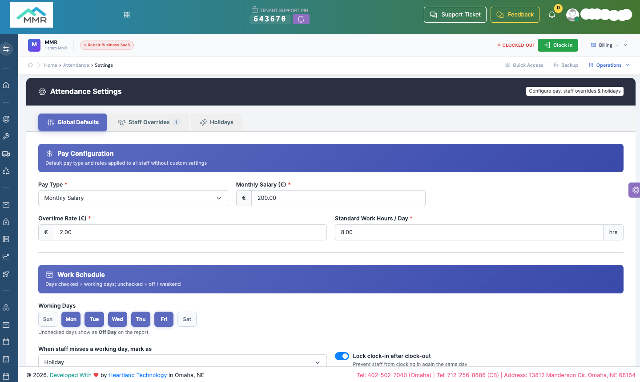Turn off Lock clock-in after clock-out switch
Viewport: 640px width, 382px height.
342,356
